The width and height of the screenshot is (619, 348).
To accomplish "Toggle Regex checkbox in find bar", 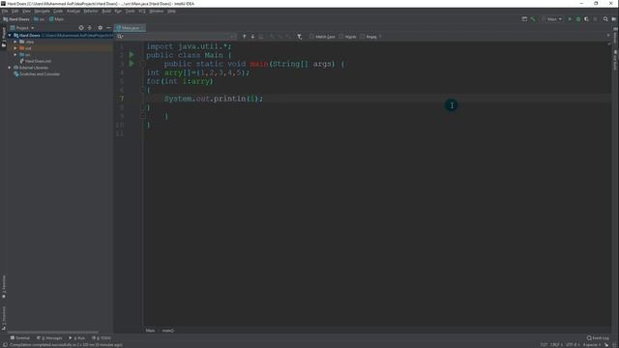I will point(363,37).
